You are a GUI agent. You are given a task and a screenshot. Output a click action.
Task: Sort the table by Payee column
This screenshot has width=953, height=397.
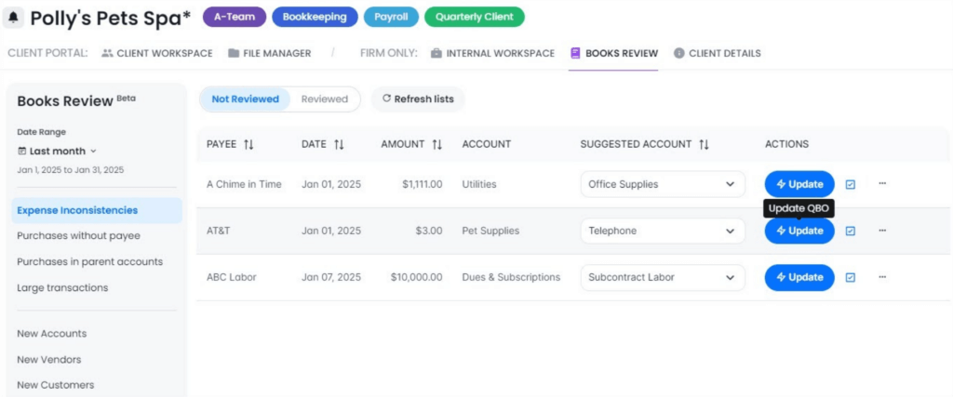248,144
